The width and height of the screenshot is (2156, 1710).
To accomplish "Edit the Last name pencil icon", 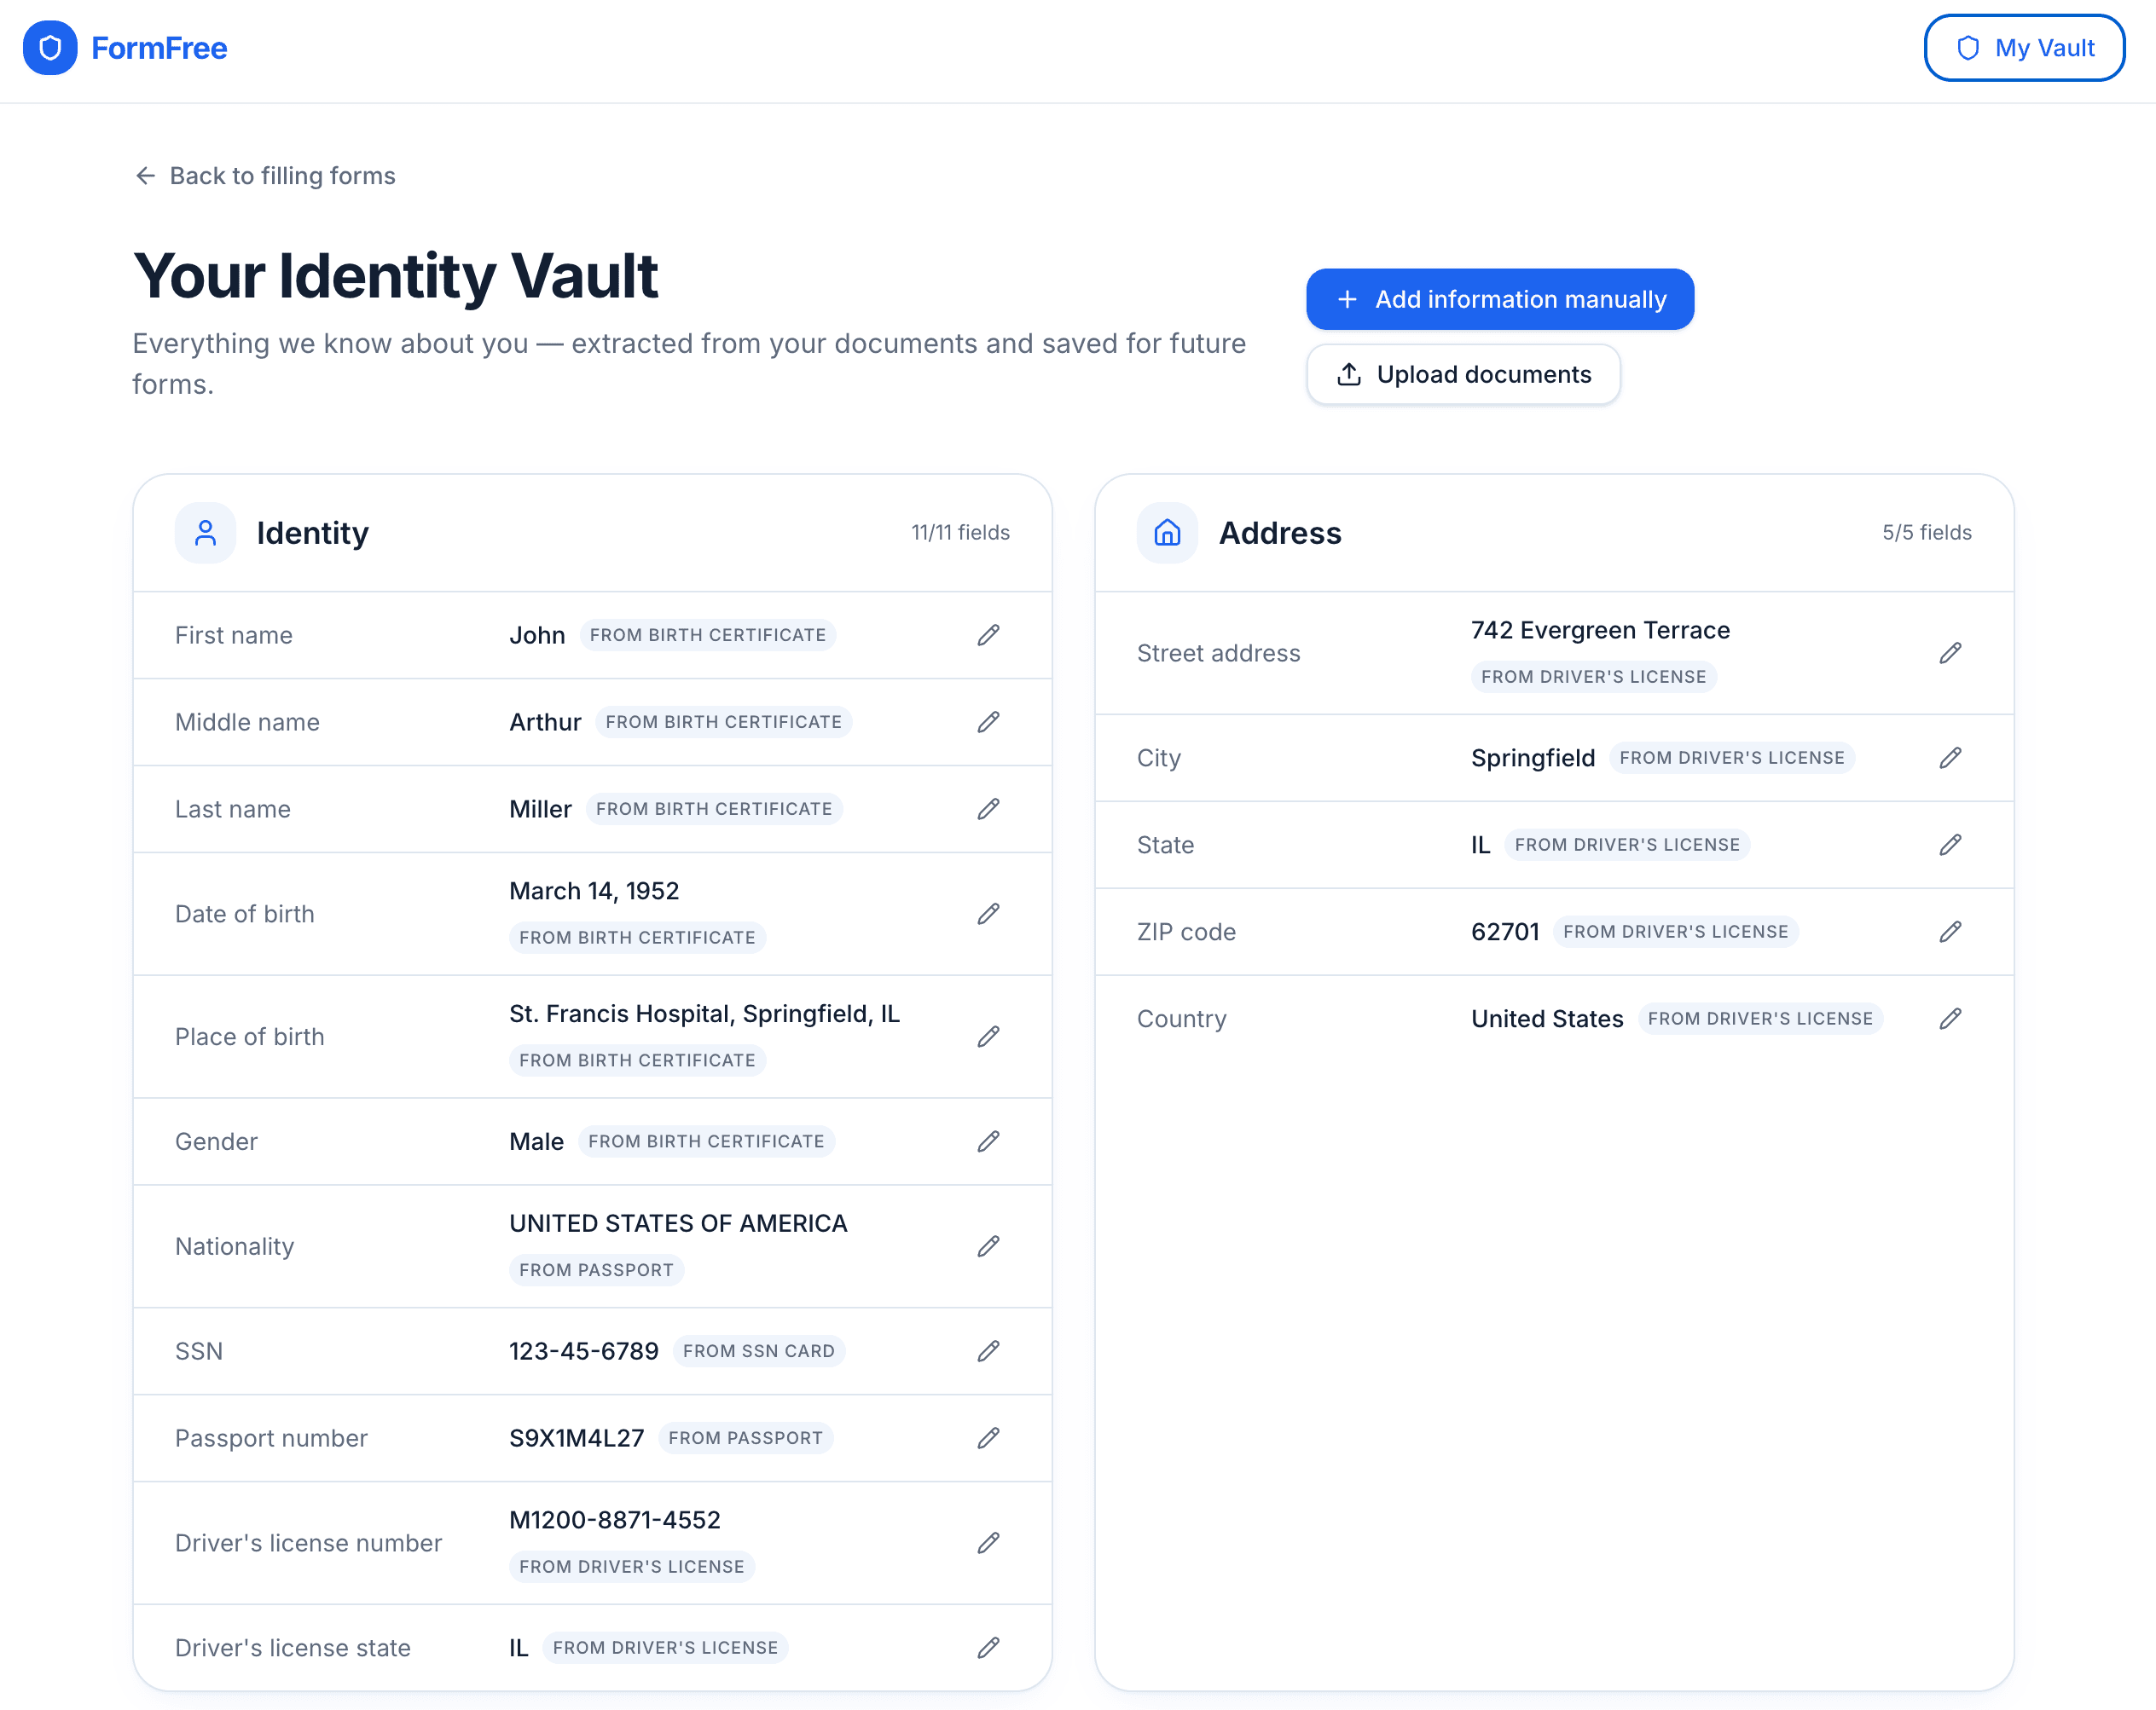I will [x=988, y=810].
